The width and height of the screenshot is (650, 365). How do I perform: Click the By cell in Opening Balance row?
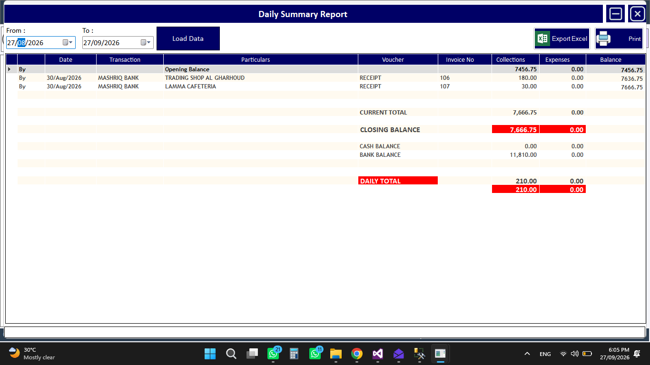(x=31, y=69)
